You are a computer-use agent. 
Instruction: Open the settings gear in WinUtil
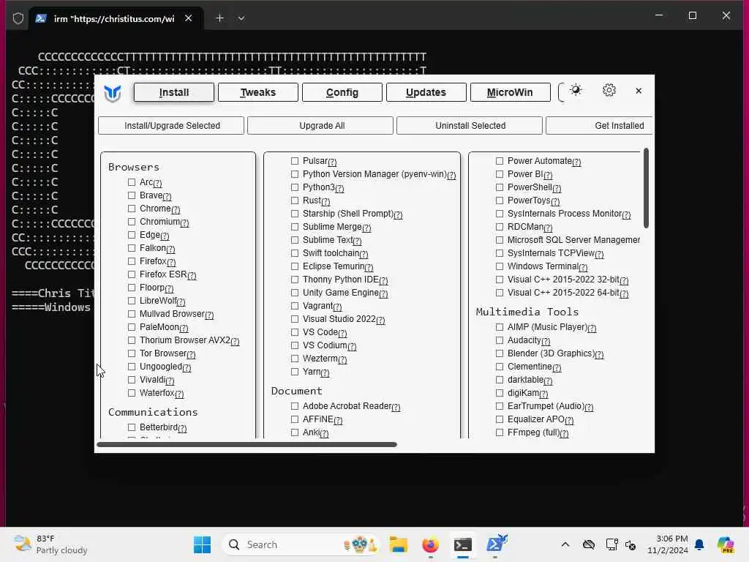click(x=609, y=90)
